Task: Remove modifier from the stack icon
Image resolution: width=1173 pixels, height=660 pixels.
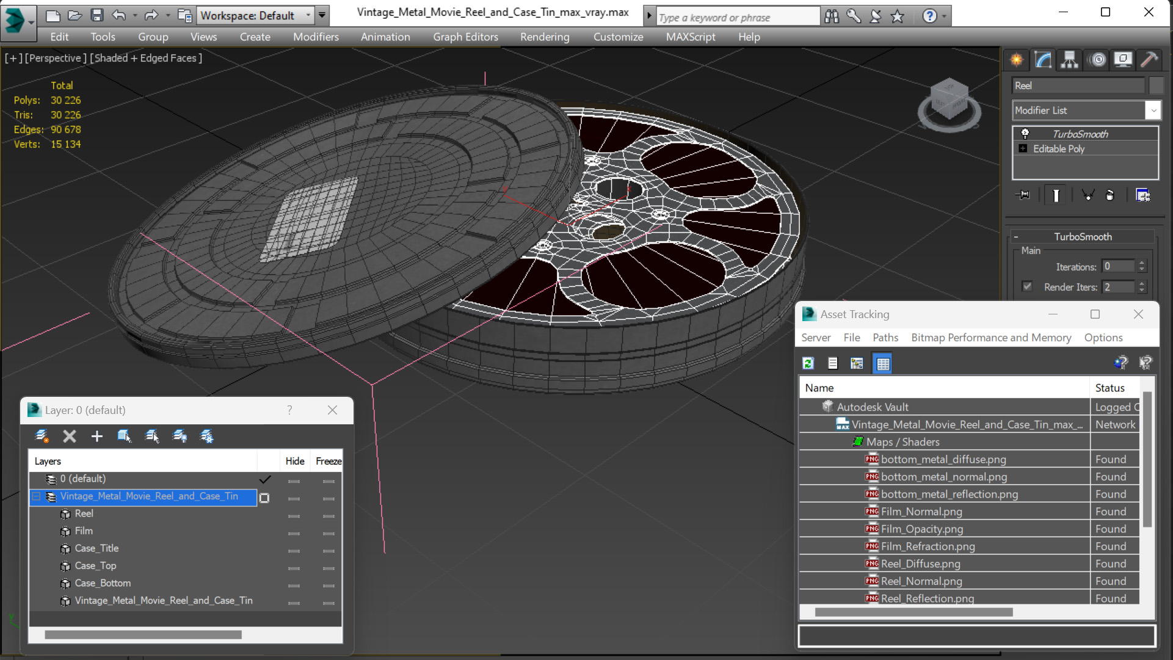Action: click(1110, 195)
